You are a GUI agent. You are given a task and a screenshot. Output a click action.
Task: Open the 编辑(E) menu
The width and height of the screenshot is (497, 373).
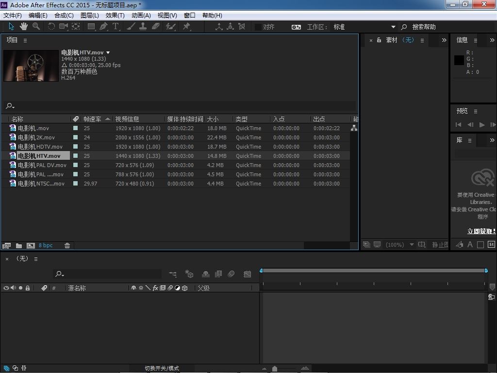click(38, 16)
